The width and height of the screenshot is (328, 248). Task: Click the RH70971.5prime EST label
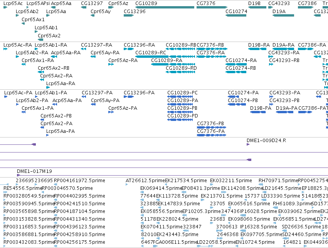tap(278, 181)
